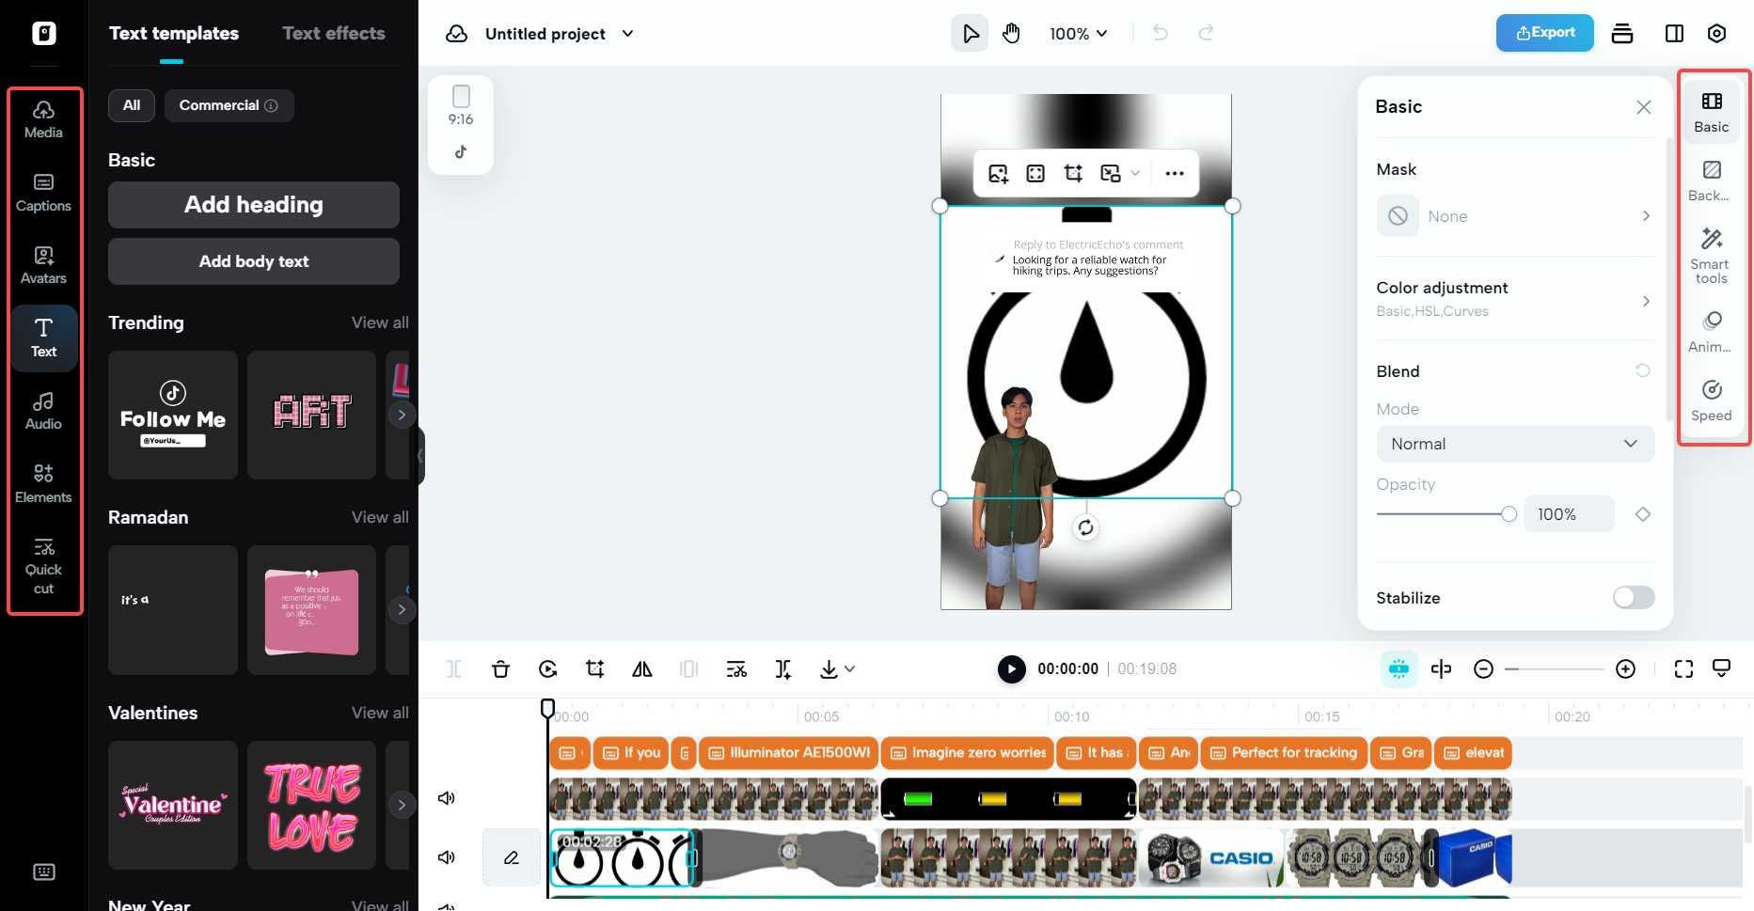Expand the zoom level 100% dropdown
This screenshot has height=911, width=1754.
(1079, 34)
